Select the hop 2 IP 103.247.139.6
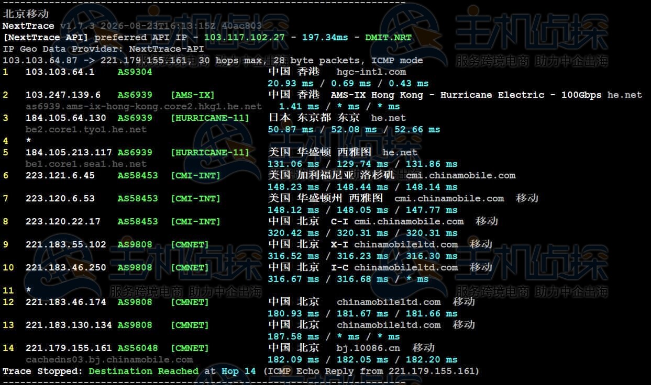651x385 pixels. (63, 95)
